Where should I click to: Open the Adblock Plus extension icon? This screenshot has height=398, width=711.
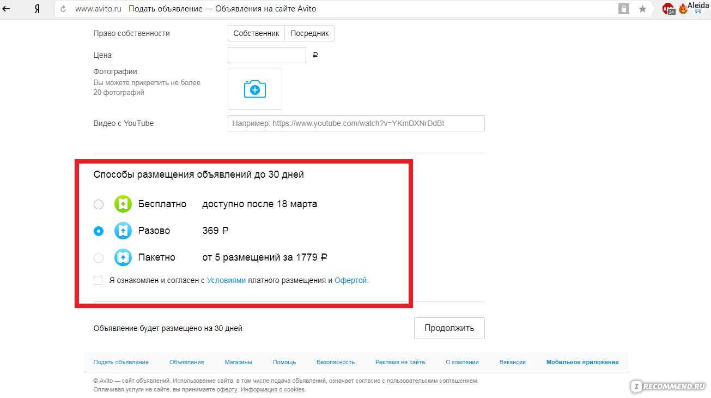[669, 9]
